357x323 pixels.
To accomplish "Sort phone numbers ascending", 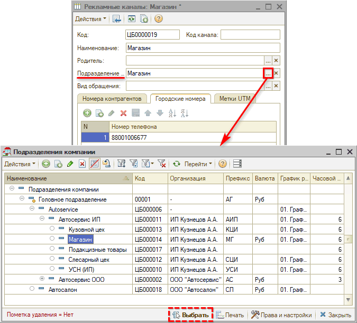I will [x=172, y=113].
